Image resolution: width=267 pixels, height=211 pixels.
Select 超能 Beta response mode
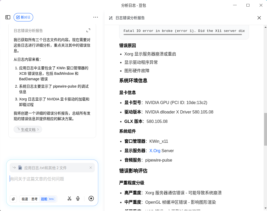tap(48, 199)
